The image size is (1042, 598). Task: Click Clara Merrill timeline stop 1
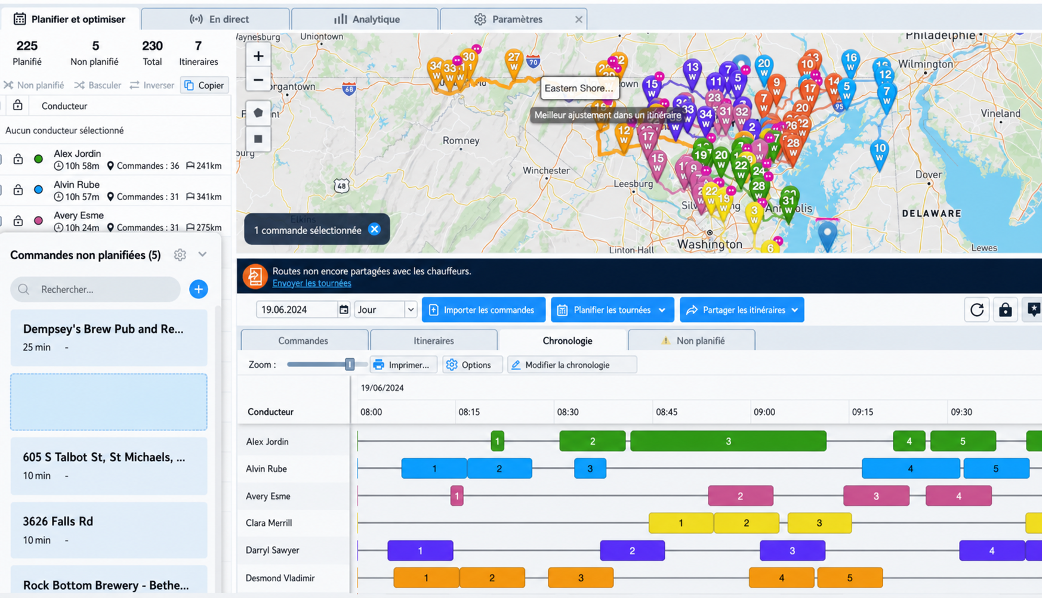[x=681, y=523]
